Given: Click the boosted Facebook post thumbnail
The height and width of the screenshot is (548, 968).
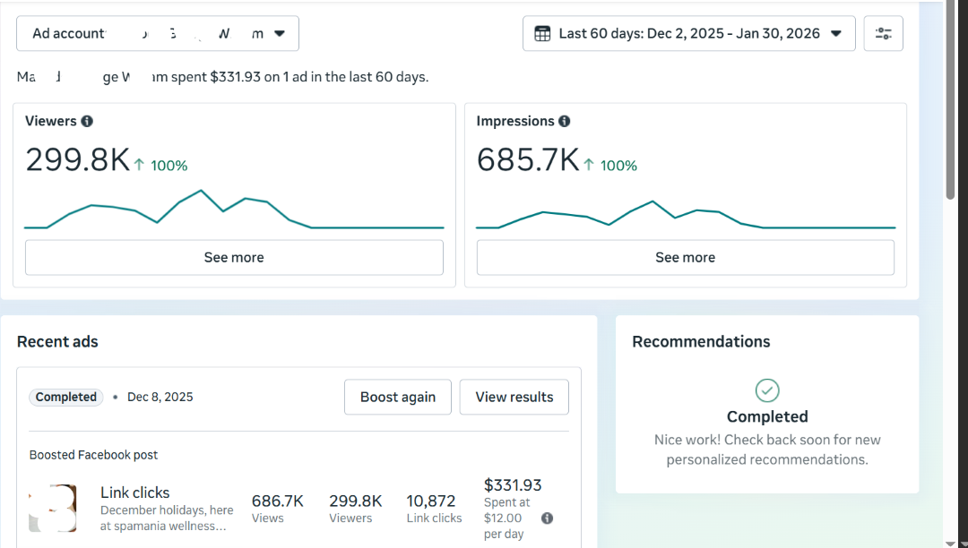Looking at the screenshot, I should (x=53, y=508).
